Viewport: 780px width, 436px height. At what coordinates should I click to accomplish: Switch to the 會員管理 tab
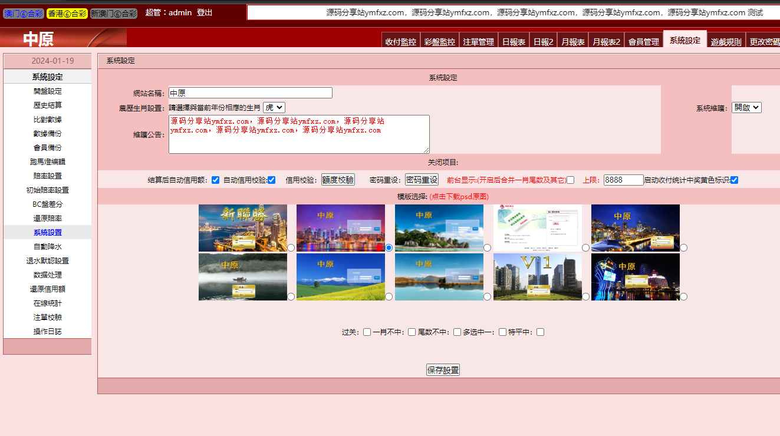click(643, 42)
